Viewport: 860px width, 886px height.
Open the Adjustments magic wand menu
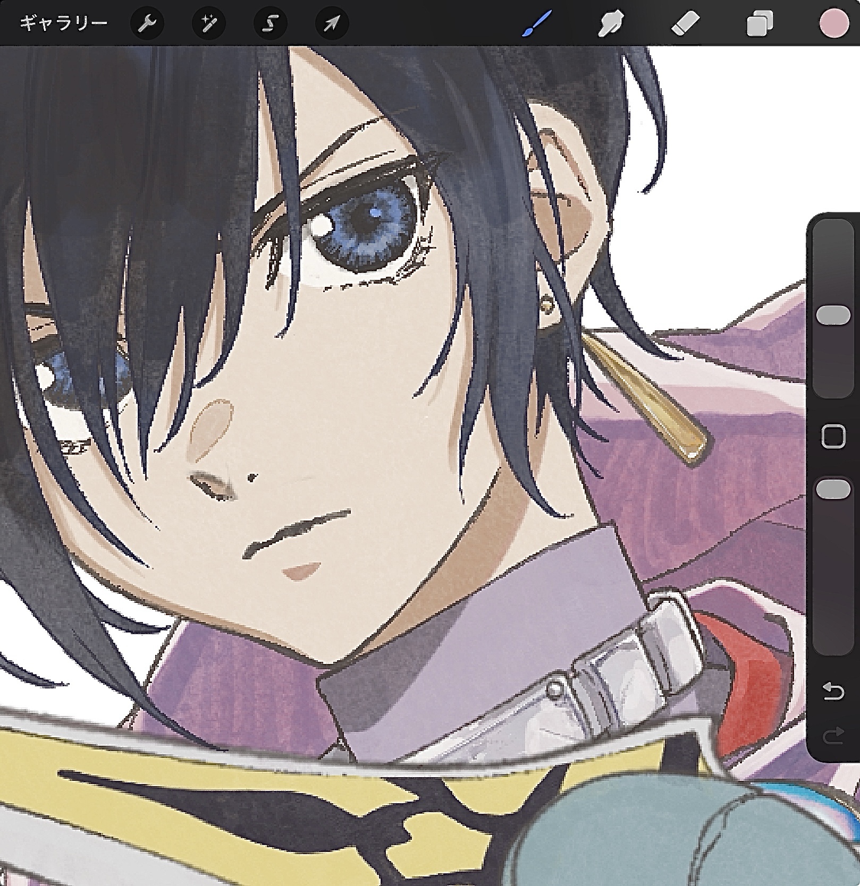pyautogui.click(x=208, y=23)
